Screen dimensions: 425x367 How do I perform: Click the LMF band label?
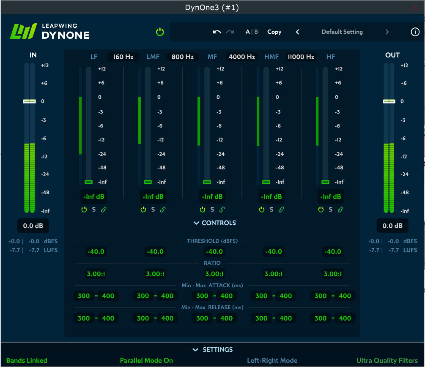coord(153,57)
